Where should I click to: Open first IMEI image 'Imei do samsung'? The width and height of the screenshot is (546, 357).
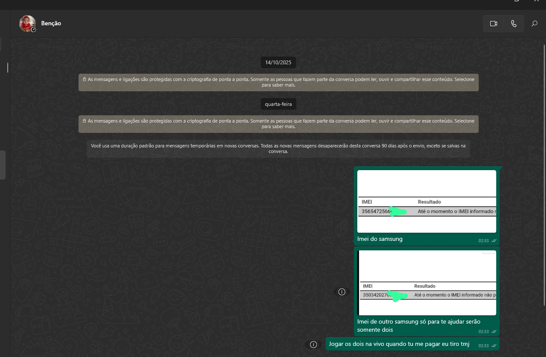tap(426, 201)
